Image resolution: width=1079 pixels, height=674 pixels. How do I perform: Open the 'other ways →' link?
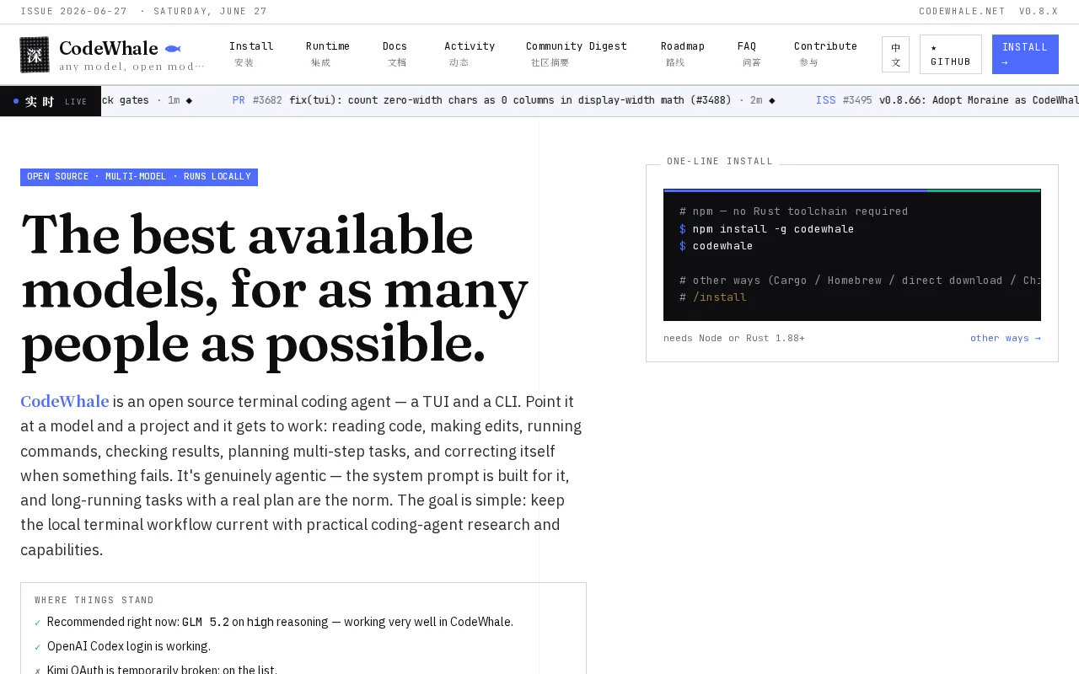[1005, 338]
